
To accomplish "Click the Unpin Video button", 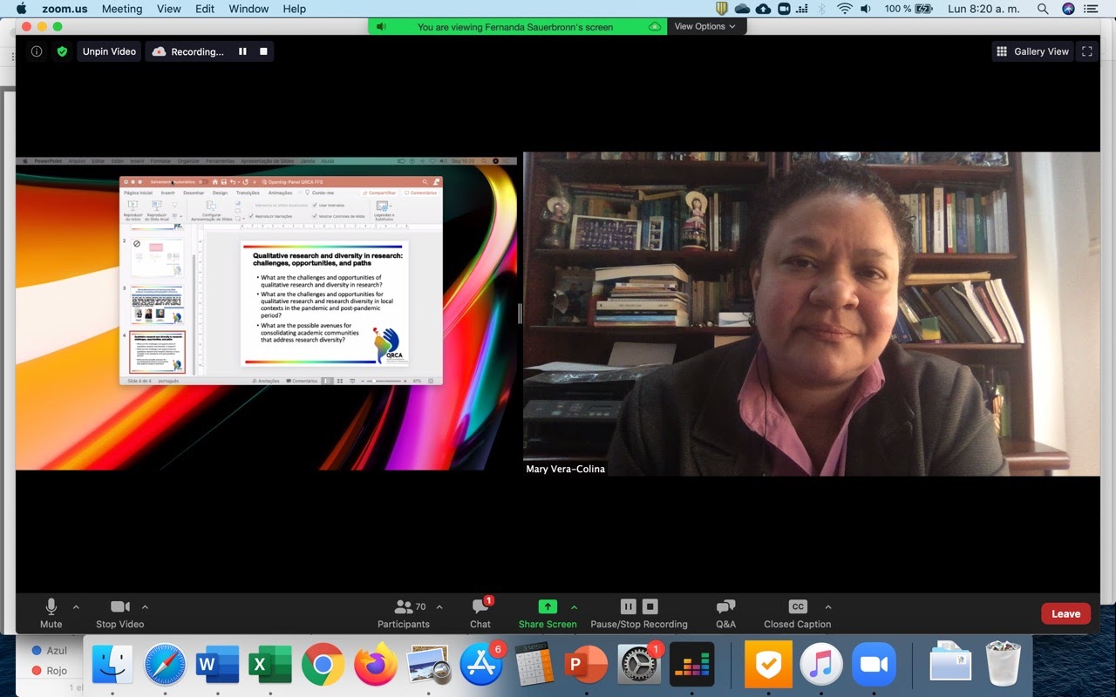I will [x=109, y=51].
